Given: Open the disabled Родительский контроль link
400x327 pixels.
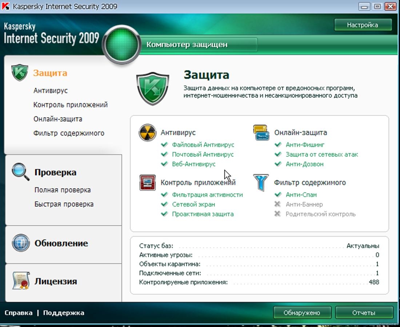Looking at the screenshot, I should click(320, 214).
